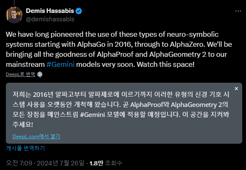Click the DeepL로 번역 link
The width and height of the screenshot is (246, 170).
pyautogui.click(x=20, y=74)
